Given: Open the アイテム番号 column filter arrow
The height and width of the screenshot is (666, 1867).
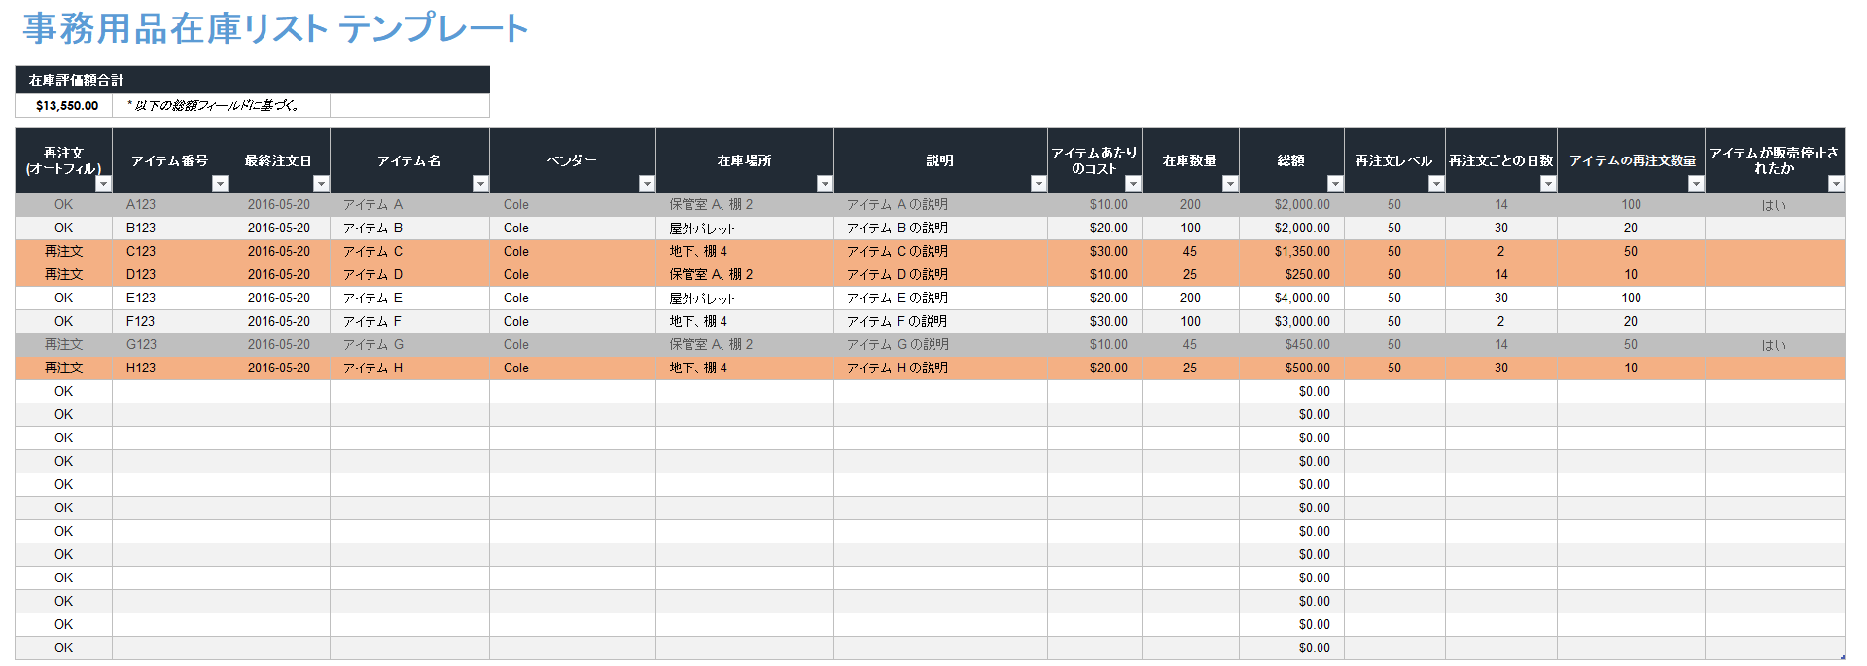Looking at the screenshot, I should point(220,184).
